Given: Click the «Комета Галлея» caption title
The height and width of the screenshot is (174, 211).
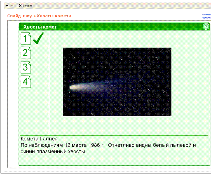Looking at the screenshot, I should 39,139.
